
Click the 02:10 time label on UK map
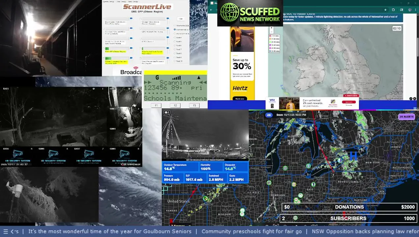(397, 28)
